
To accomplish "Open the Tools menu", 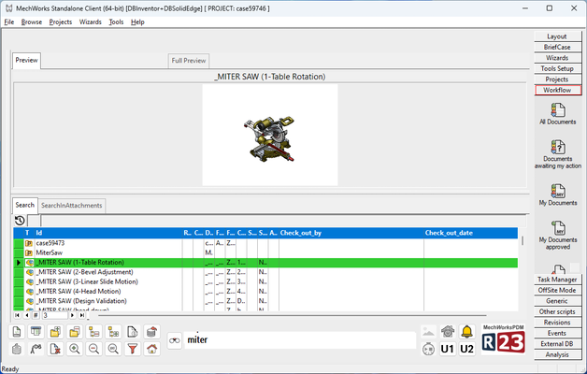I will 116,22.
